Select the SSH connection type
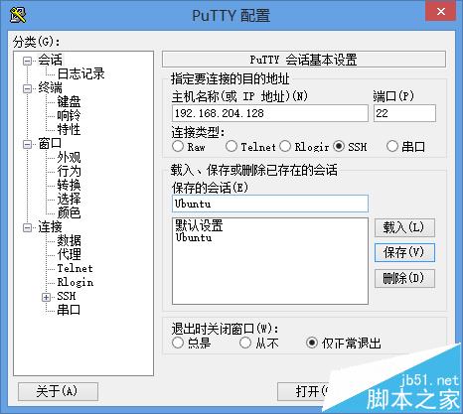This screenshot has height=414, width=463. (x=339, y=146)
